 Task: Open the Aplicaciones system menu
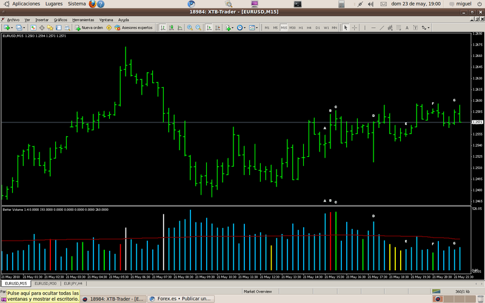[x=26, y=4]
